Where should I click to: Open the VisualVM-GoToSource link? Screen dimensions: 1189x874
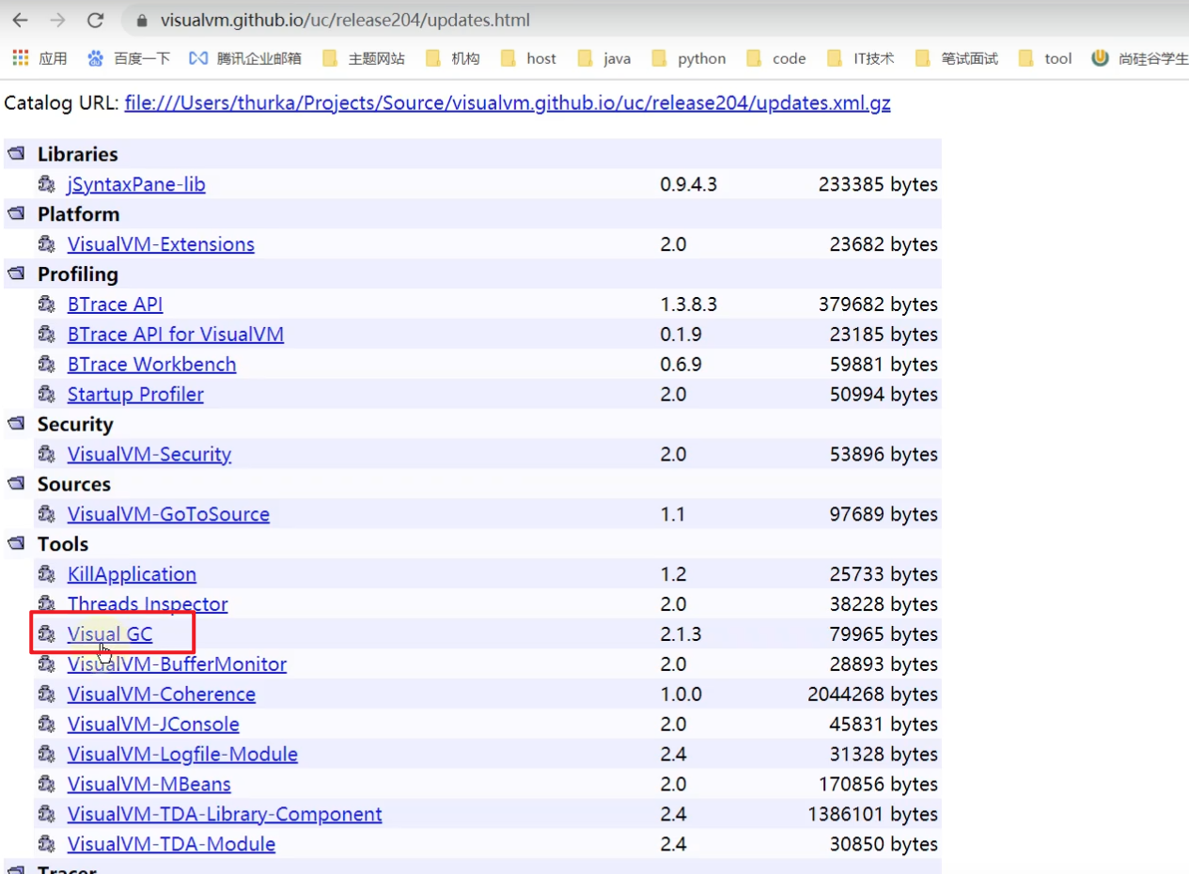point(168,515)
